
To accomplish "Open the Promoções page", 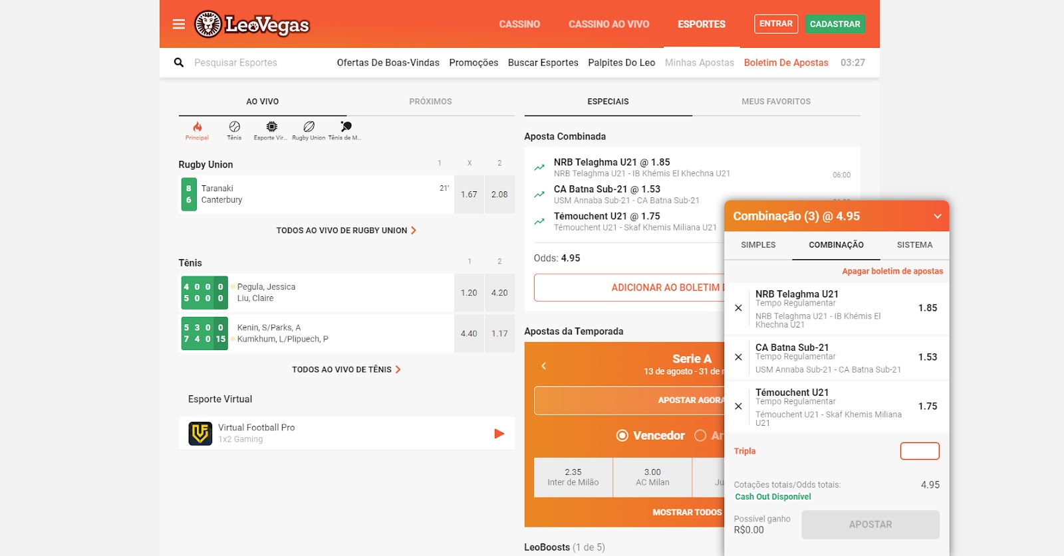I will click(x=473, y=62).
